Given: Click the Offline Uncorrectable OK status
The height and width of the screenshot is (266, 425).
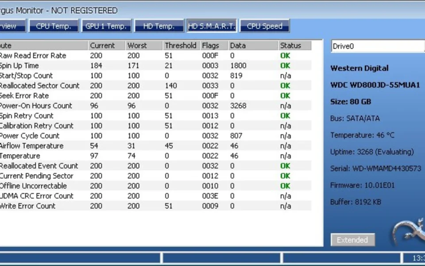Looking at the screenshot, I should point(285,186).
